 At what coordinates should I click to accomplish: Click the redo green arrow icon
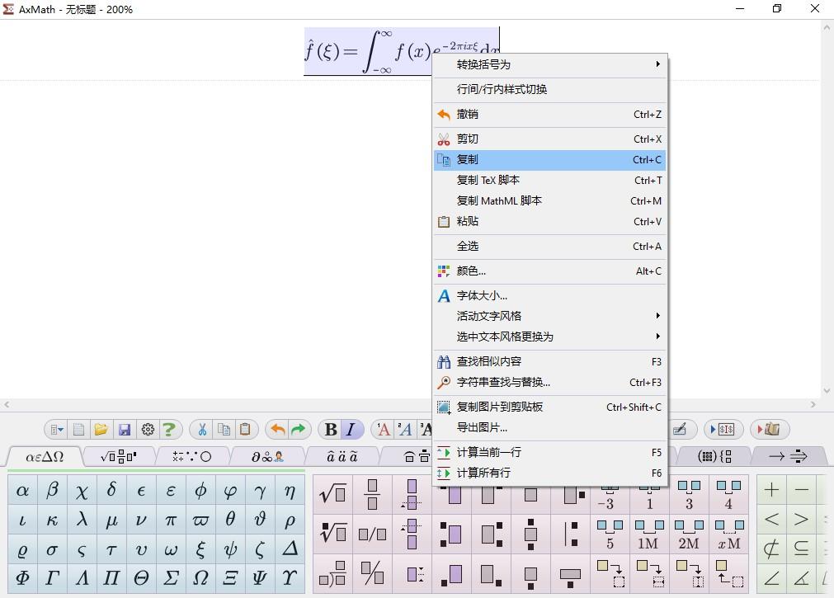point(299,430)
